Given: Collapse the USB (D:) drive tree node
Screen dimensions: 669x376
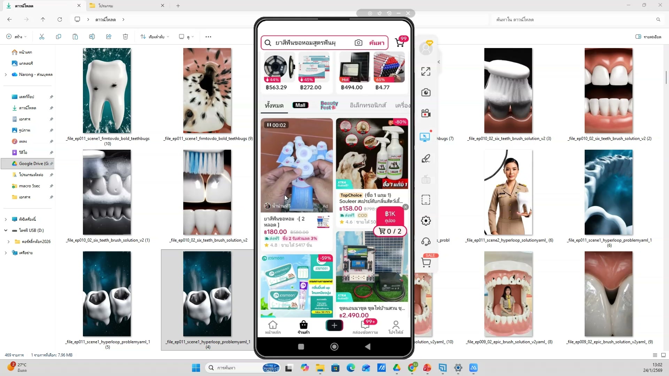Looking at the screenshot, I should (x=6, y=230).
